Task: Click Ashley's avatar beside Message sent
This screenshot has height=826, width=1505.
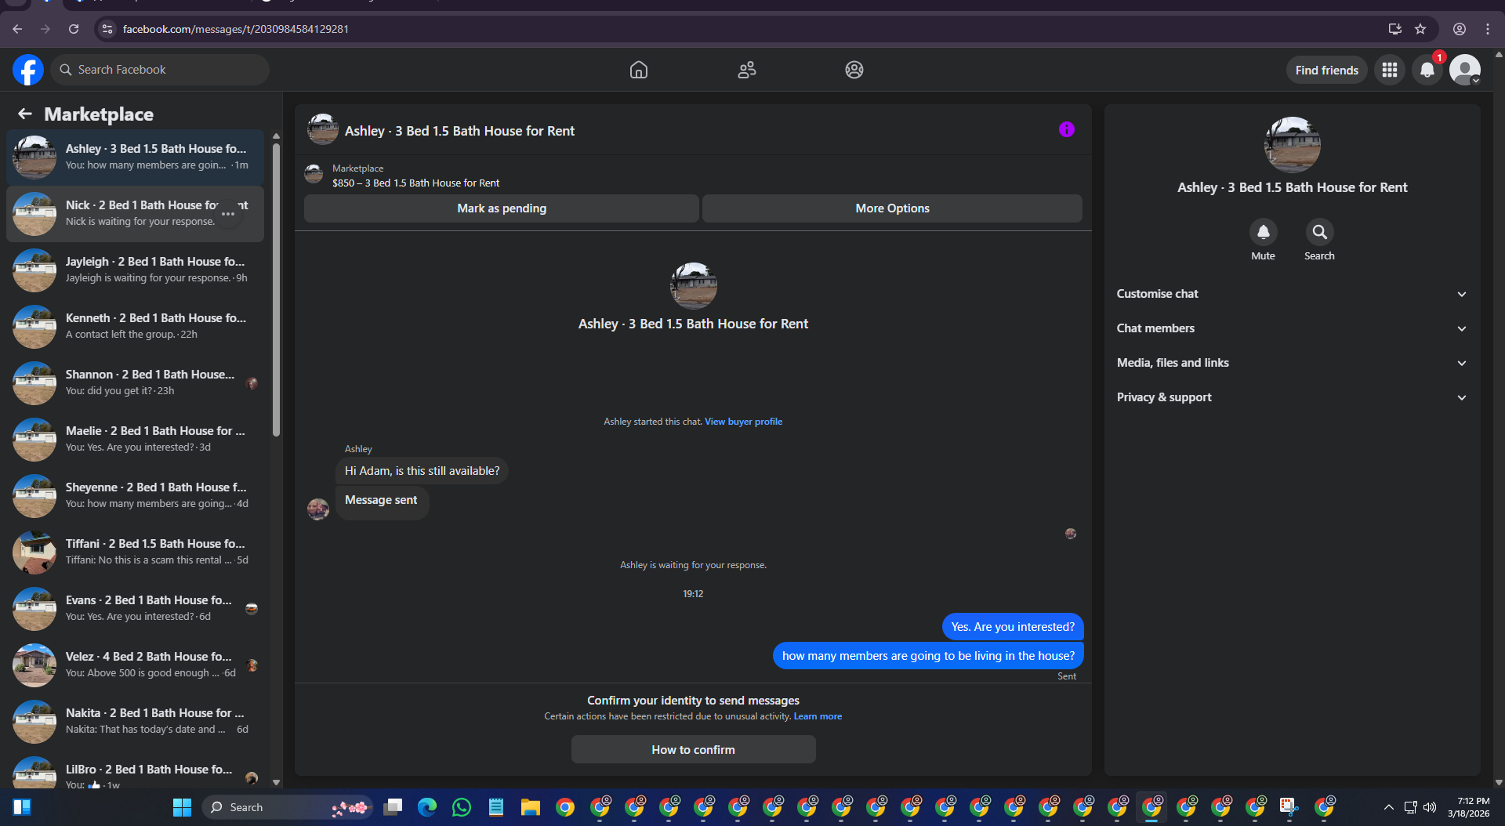Action: click(x=318, y=509)
